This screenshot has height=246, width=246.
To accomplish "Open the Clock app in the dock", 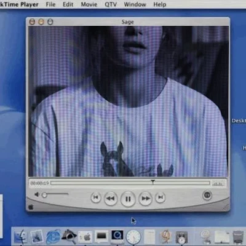I will [x=133, y=237].
